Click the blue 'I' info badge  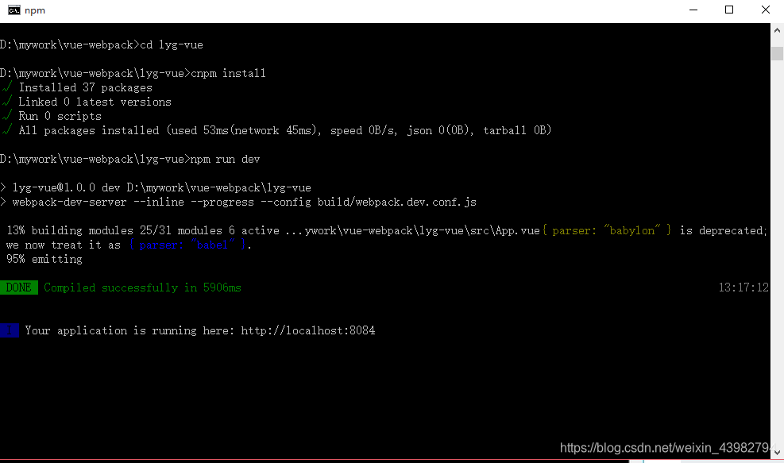coord(10,330)
